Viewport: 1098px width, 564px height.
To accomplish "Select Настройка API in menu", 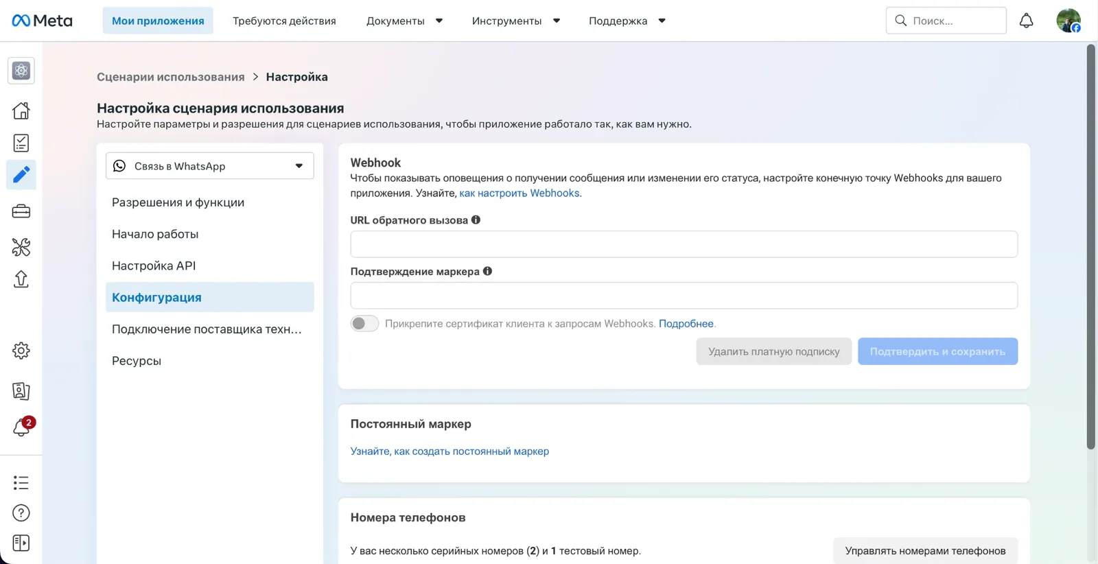I will (x=210, y=266).
